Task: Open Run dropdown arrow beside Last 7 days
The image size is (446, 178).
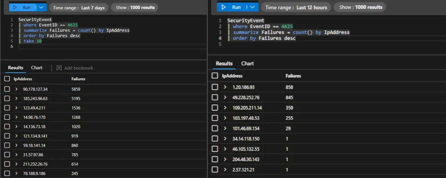Action: click(x=41, y=7)
